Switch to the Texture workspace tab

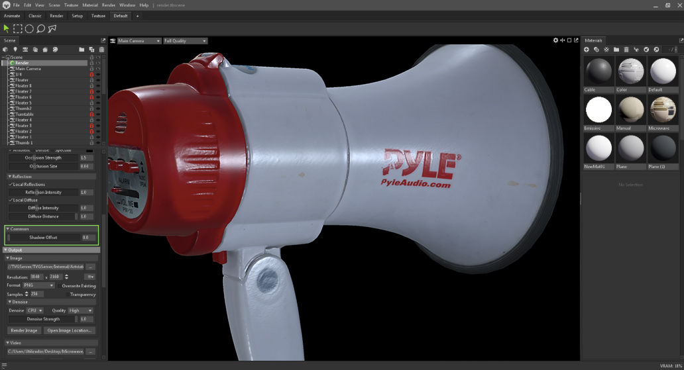(x=98, y=16)
